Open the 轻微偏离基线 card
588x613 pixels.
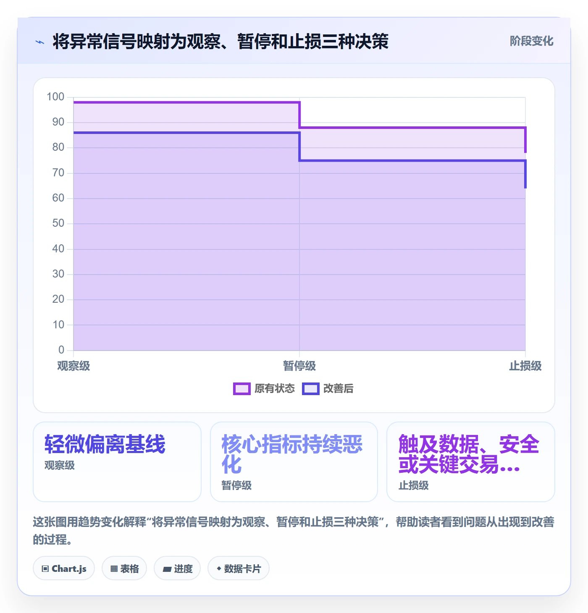pyautogui.click(x=117, y=462)
